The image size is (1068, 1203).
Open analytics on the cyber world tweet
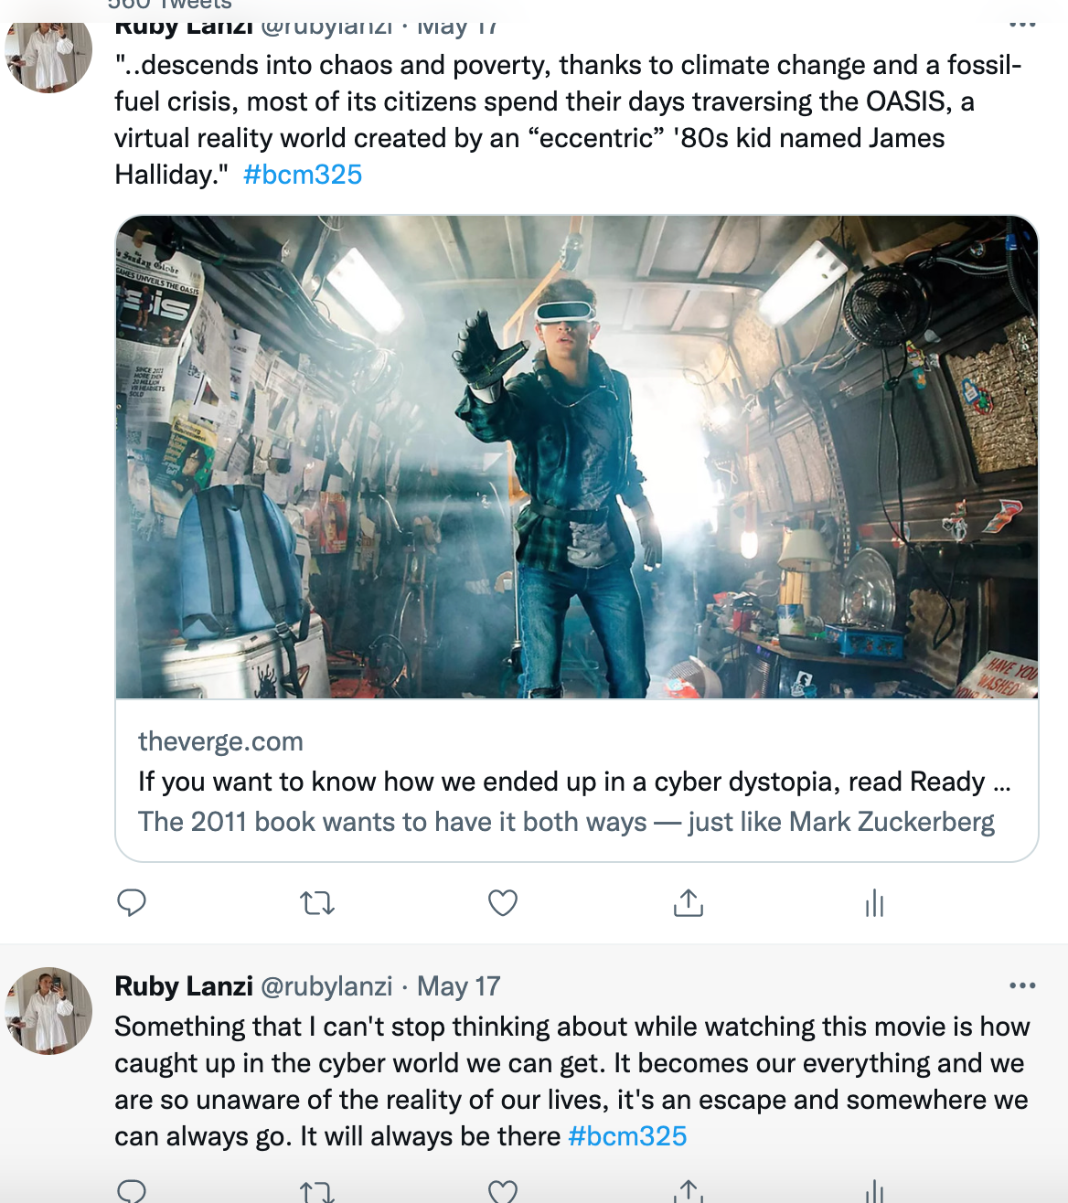(874, 1191)
